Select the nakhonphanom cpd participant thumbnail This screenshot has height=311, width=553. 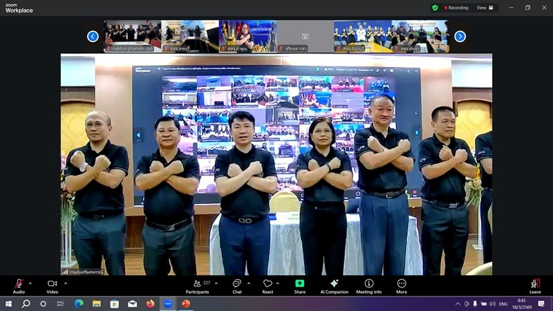(x=131, y=36)
